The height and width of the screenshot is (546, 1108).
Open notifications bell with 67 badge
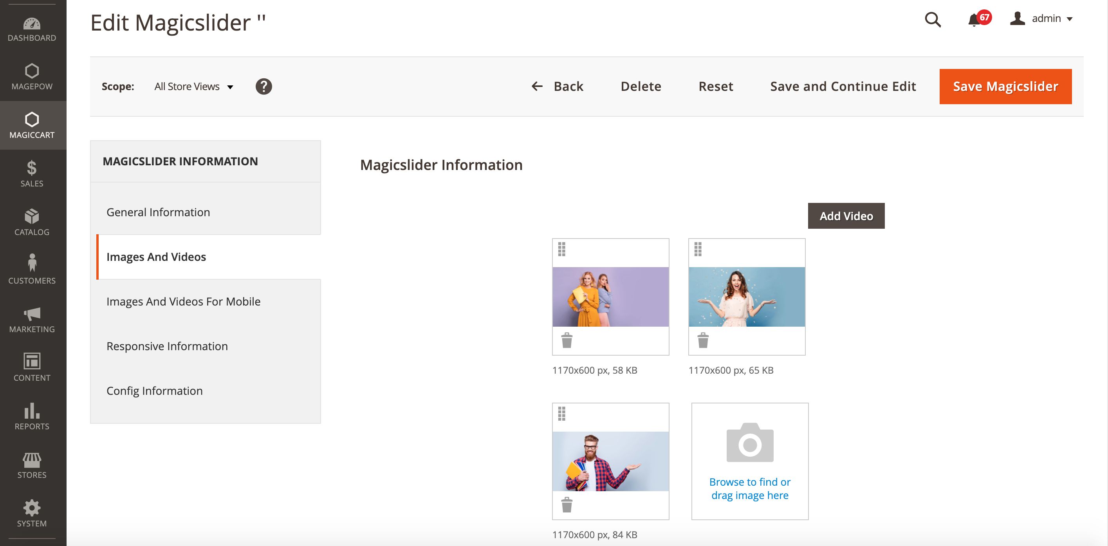click(x=974, y=20)
